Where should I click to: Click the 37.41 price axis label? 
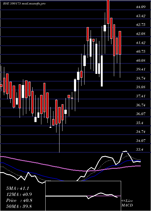point(141,96)
